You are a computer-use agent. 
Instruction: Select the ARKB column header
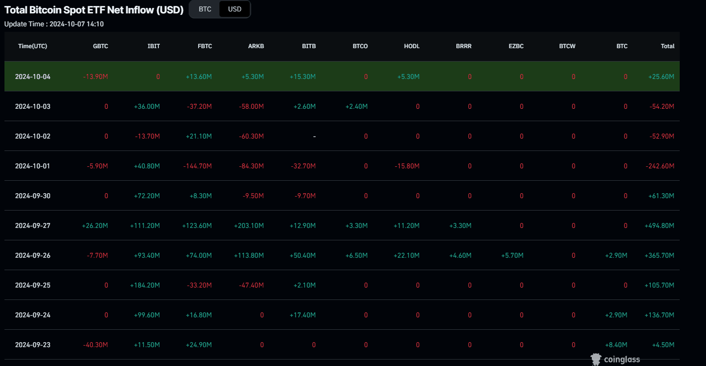256,46
